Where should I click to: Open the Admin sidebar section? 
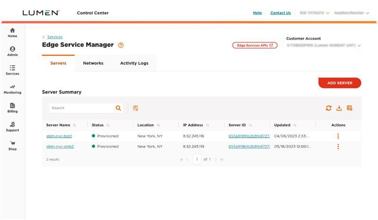click(x=12, y=51)
